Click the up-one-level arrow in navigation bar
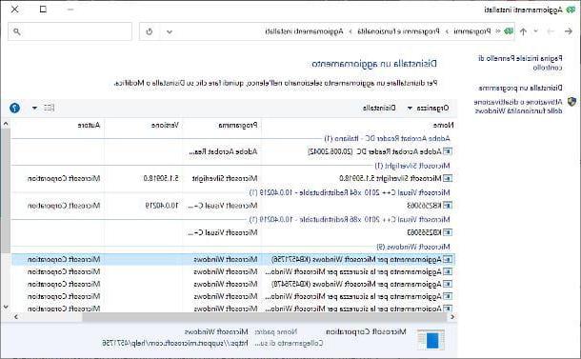The width and height of the screenshot is (581, 359). coord(523,31)
